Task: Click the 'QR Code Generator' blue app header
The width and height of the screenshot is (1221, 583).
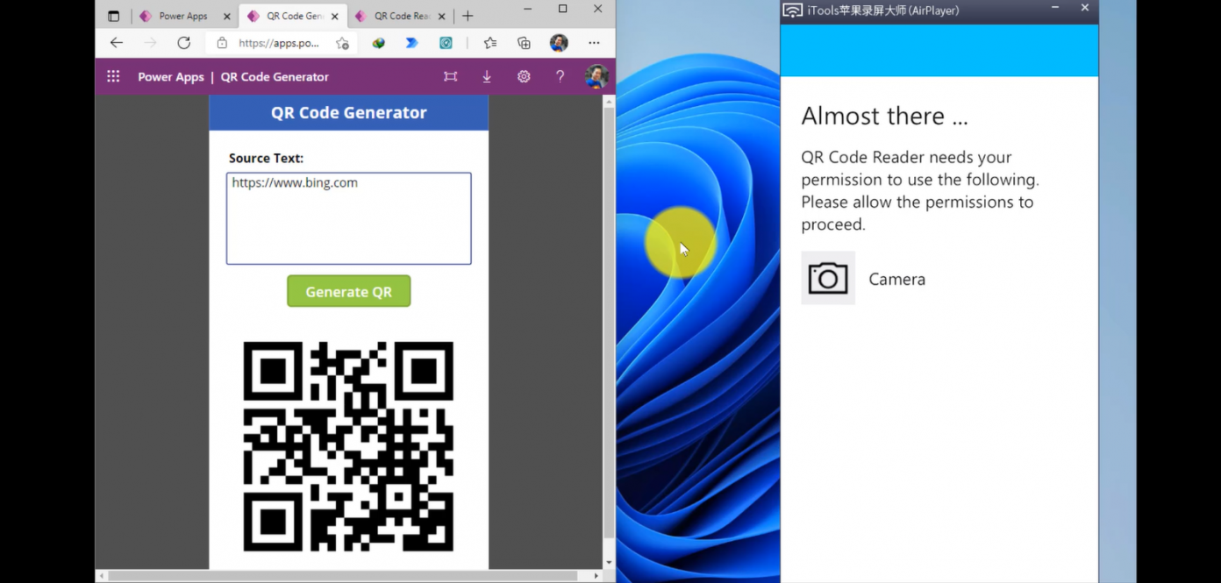Action: (348, 112)
